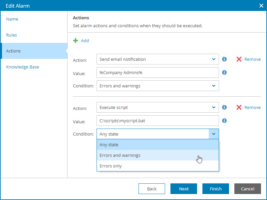This screenshot has width=267, height=200.
Task: Select Any state option in list
Action: click(157, 145)
